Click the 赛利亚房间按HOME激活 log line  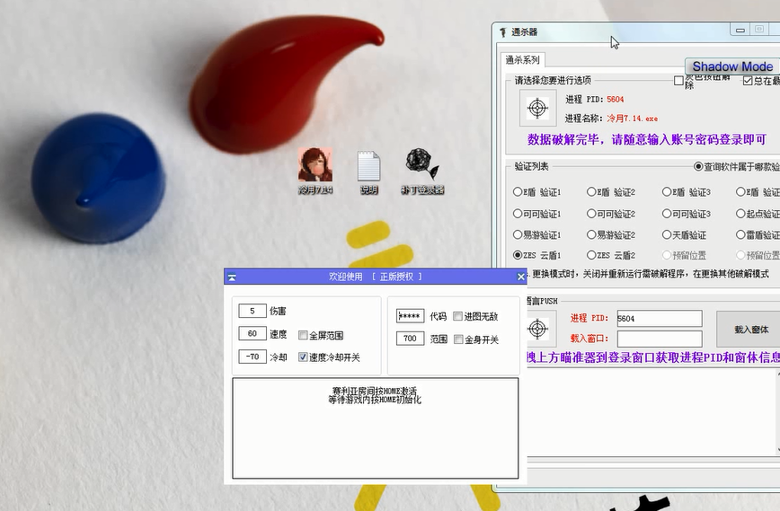[x=375, y=392]
